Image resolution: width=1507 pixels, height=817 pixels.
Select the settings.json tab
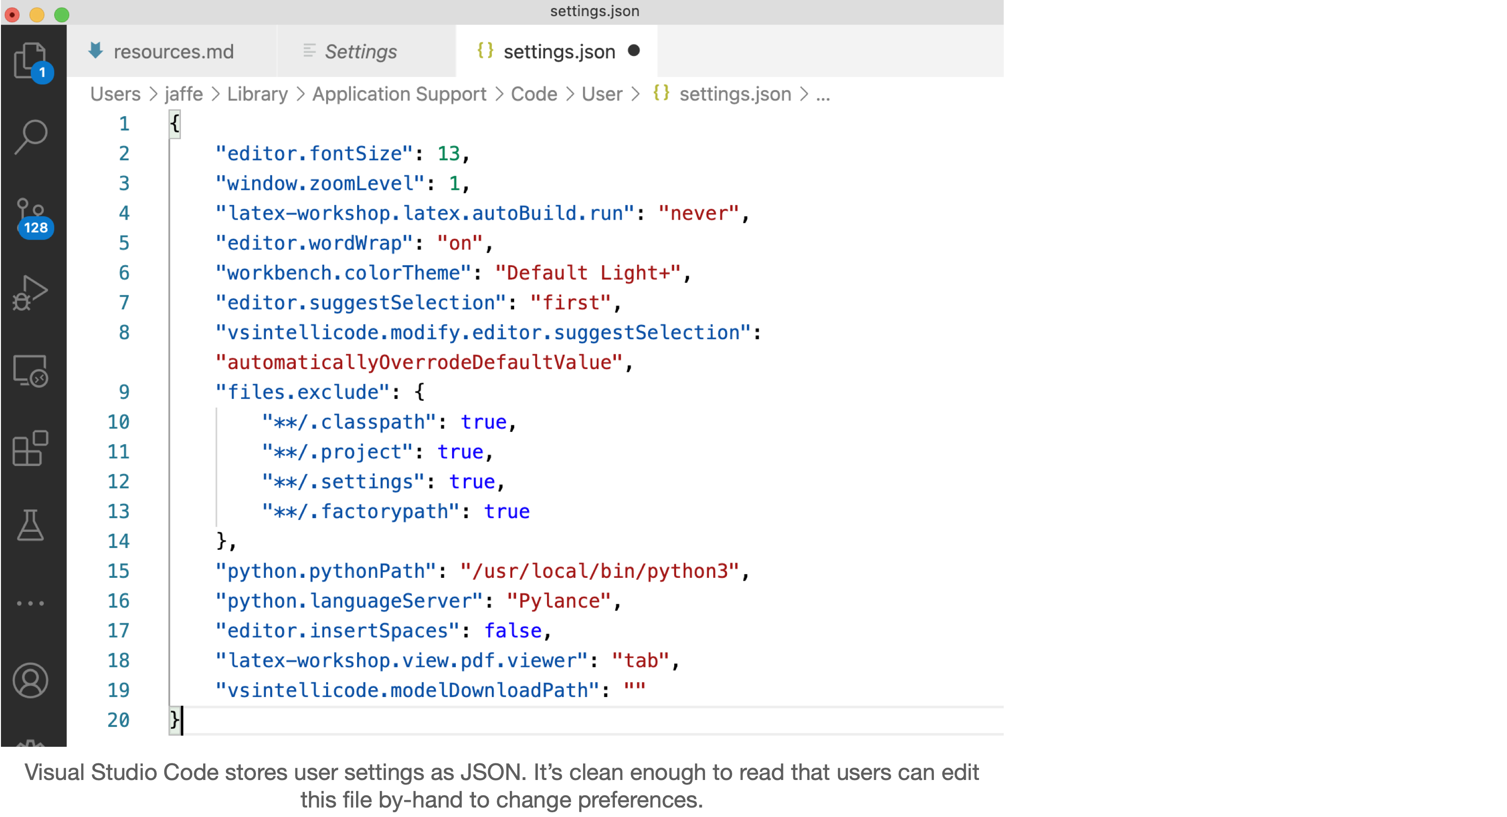point(559,51)
